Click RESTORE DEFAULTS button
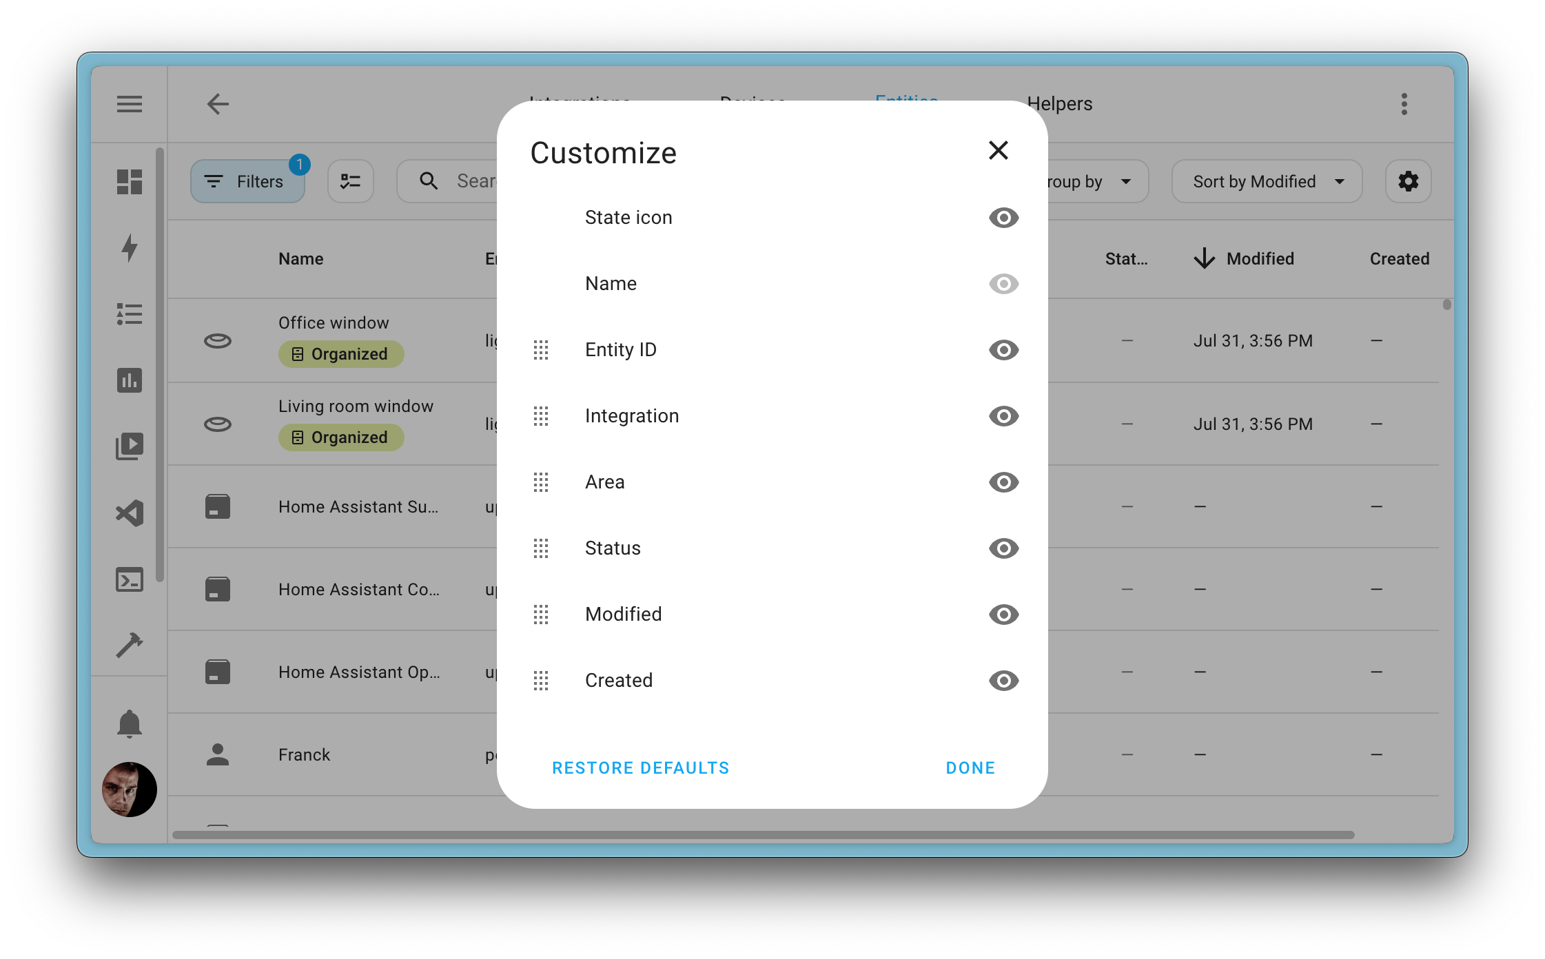 point(640,768)
